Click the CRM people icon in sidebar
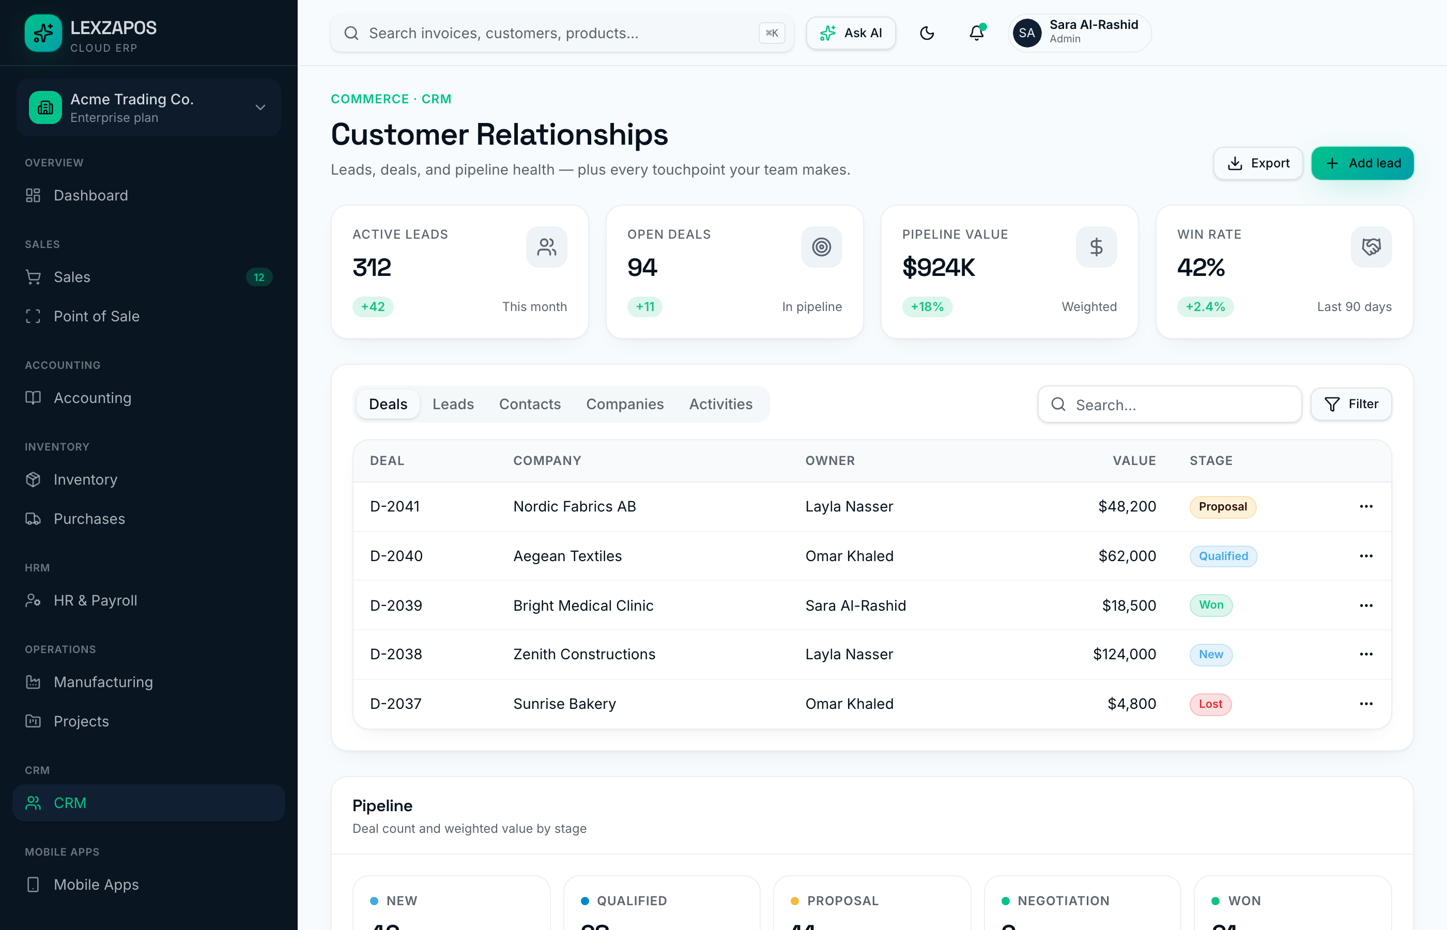The width and height of the screenshot is (1447, 930). click(33, 802)
